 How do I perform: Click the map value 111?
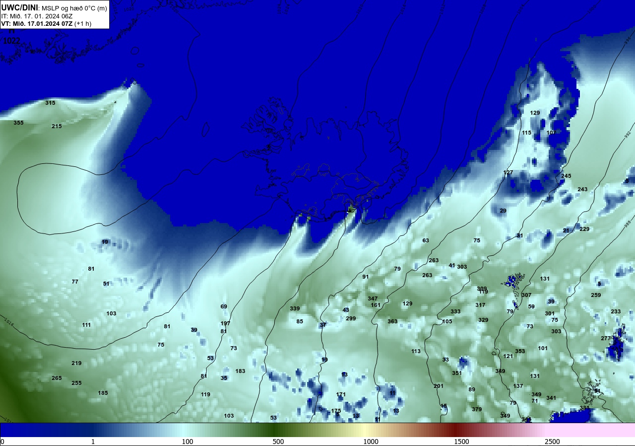click(86, 325)
